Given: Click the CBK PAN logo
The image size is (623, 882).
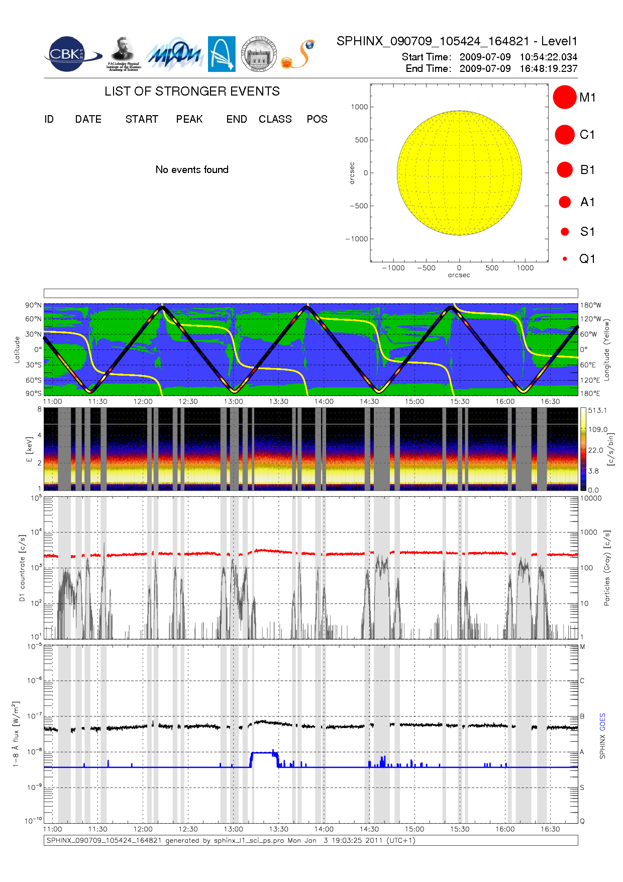Looking at the screenshot, I should (x=71, y=54).
